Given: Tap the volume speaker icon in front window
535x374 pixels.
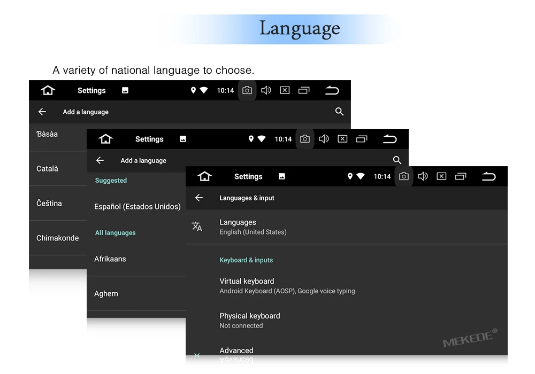Looking at the screenshot, I should coord(423,176).
